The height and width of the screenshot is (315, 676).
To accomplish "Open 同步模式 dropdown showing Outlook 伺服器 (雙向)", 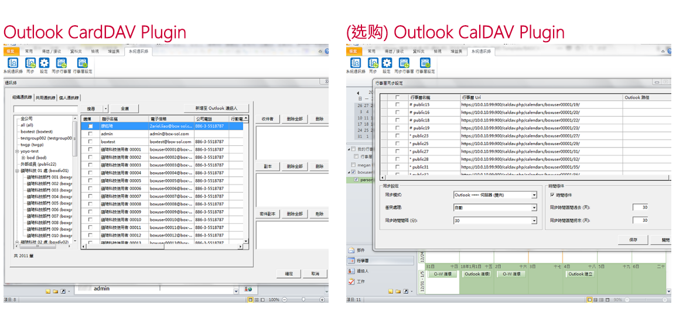I will click(534, 194).
